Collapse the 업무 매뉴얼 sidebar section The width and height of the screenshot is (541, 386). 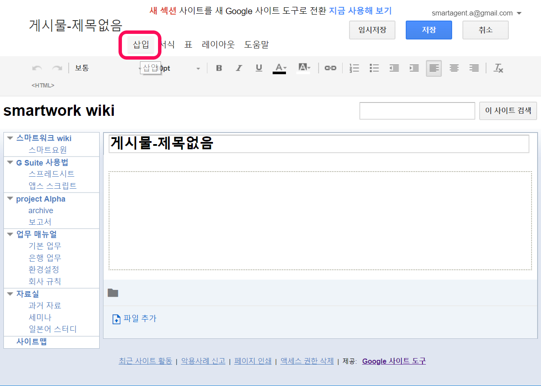tap(10, 234)
